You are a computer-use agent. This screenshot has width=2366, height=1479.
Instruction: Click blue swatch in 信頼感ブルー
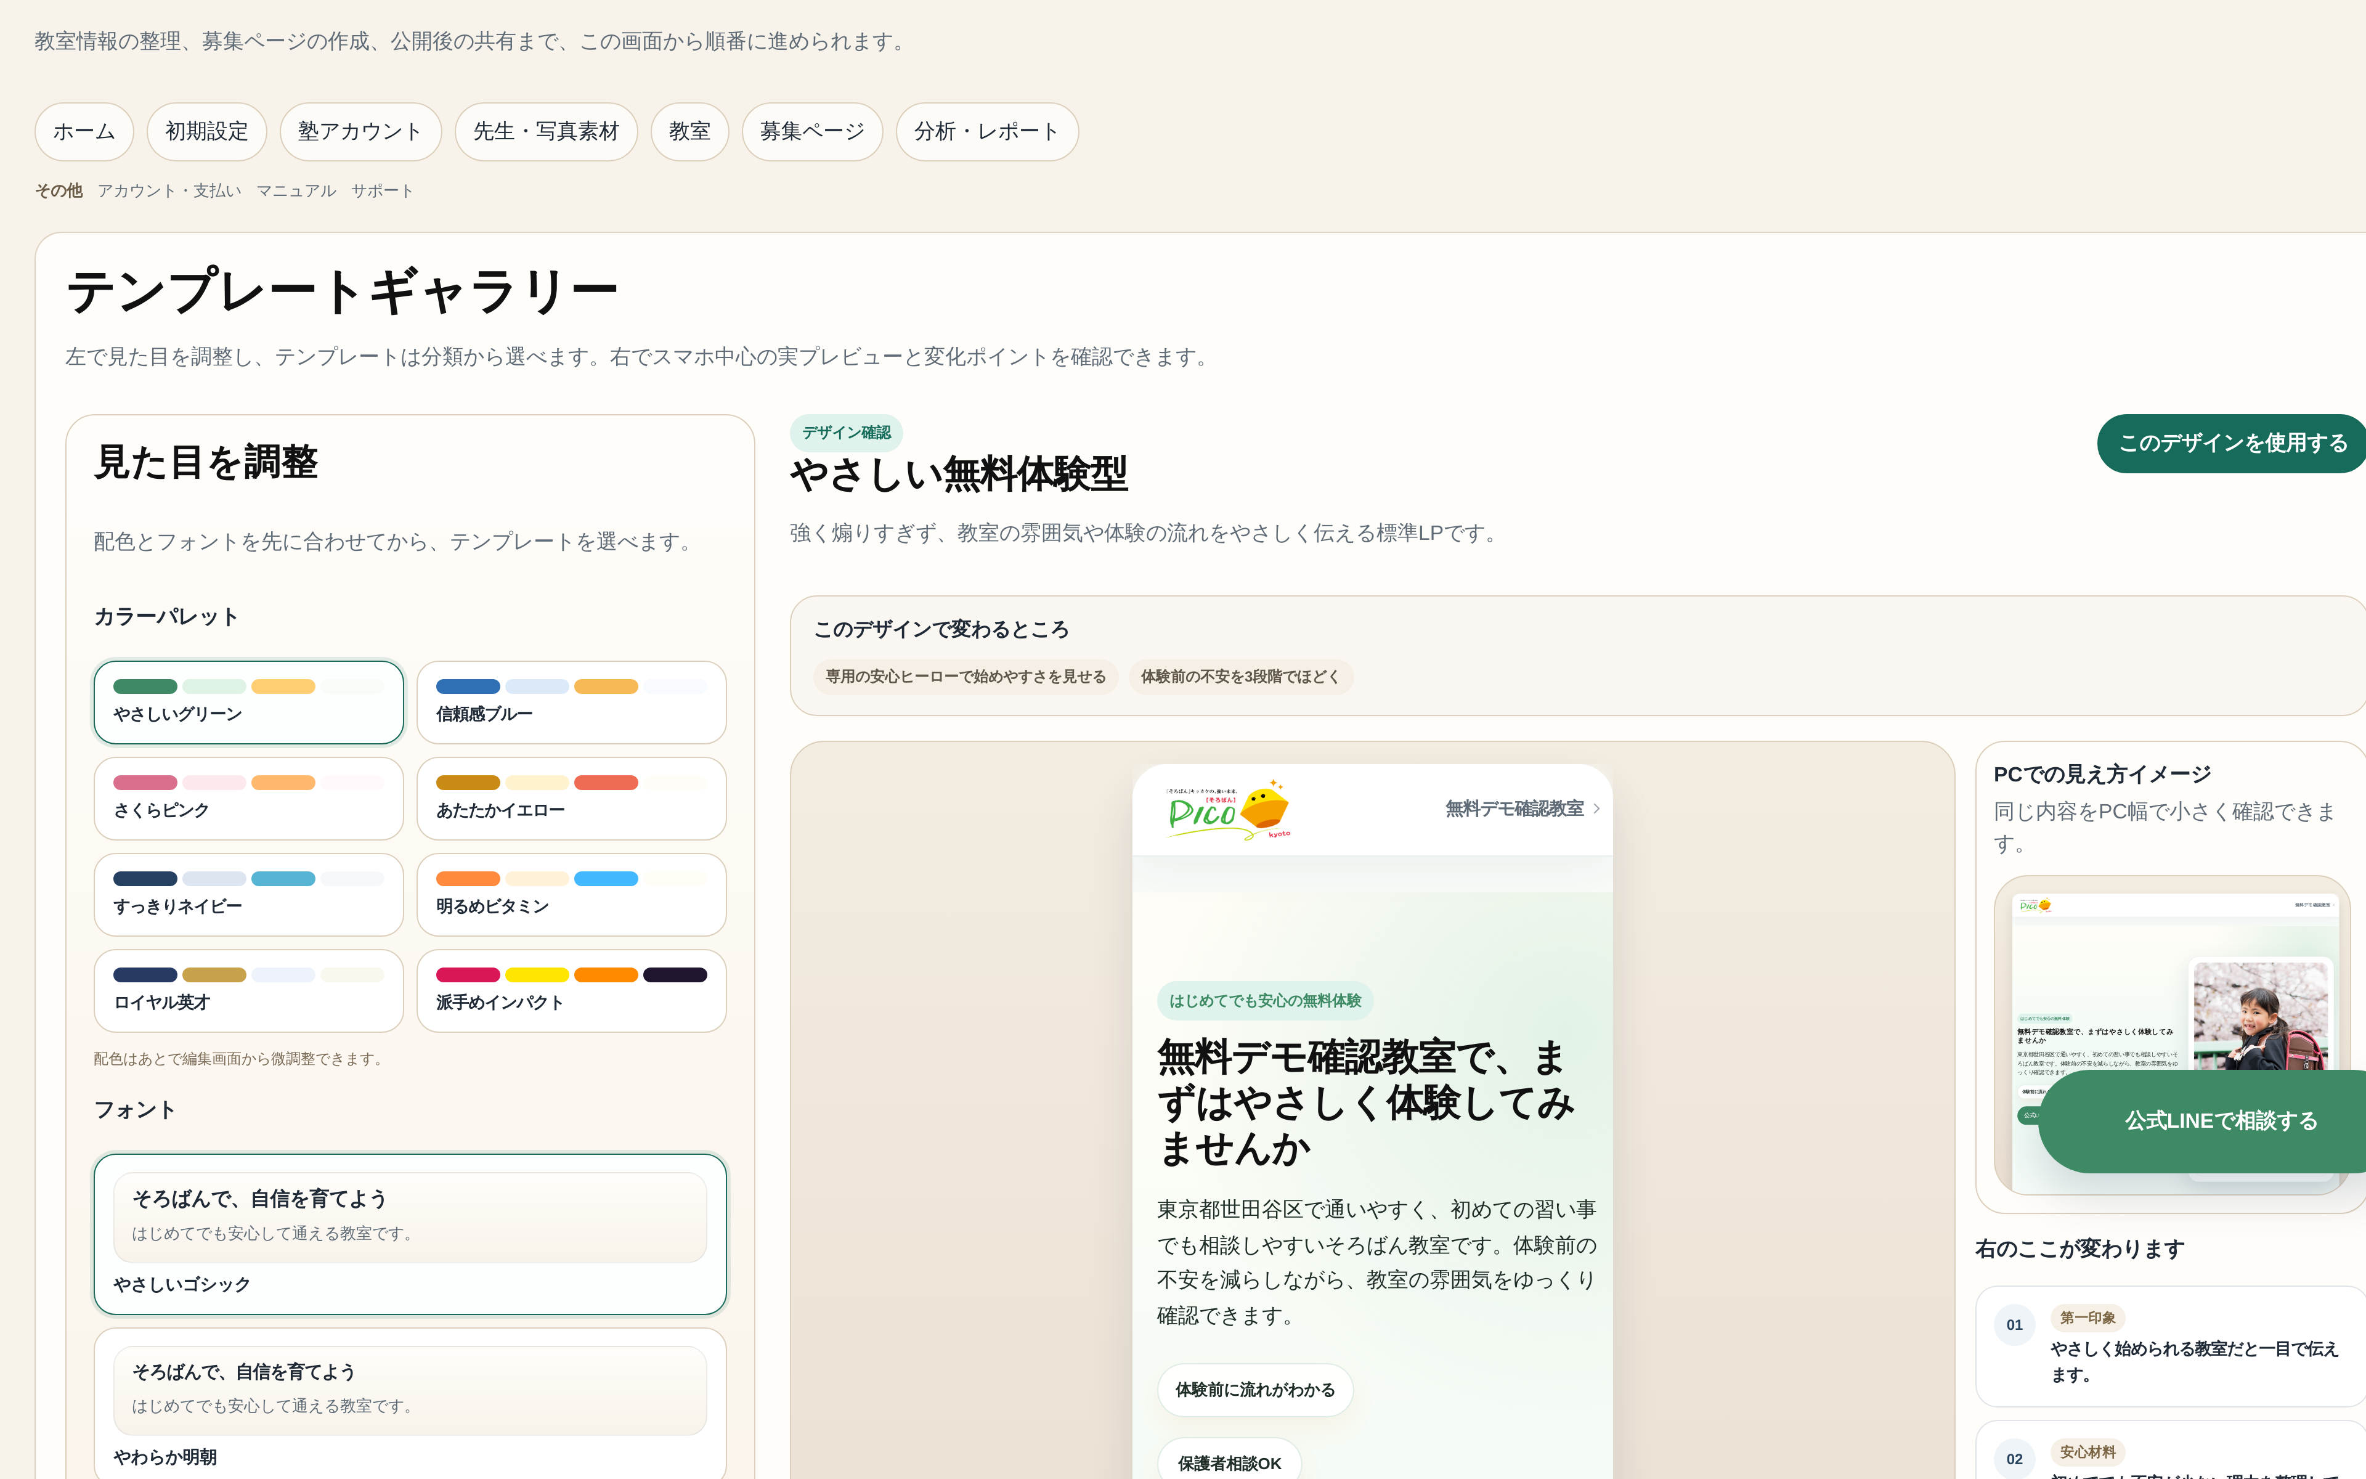click(x=467, y=687)
